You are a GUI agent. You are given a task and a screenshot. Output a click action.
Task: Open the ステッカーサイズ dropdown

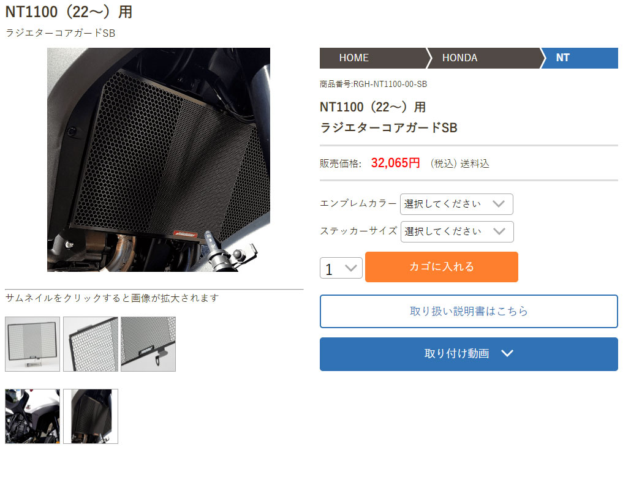tap(457, 231)
